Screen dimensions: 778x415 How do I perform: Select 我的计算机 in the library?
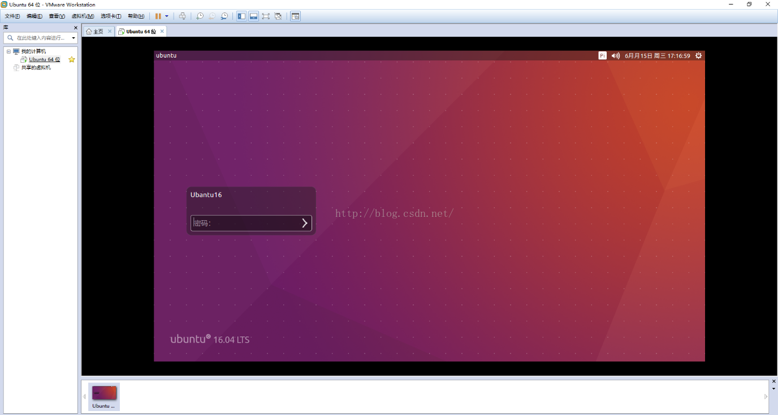tap(33, 51)
